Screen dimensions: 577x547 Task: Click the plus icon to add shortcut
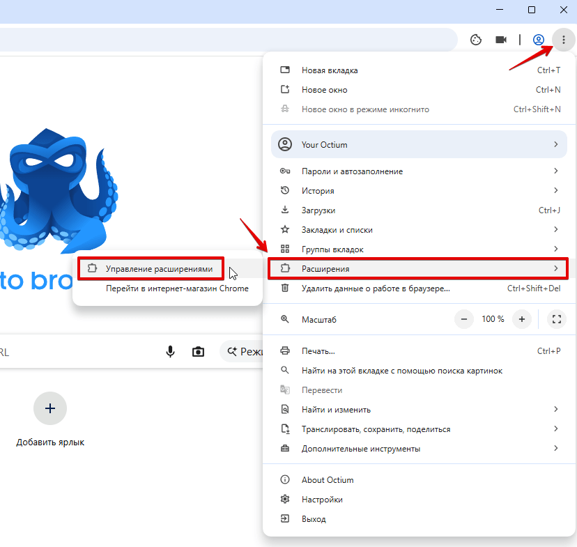click(50, 408)
